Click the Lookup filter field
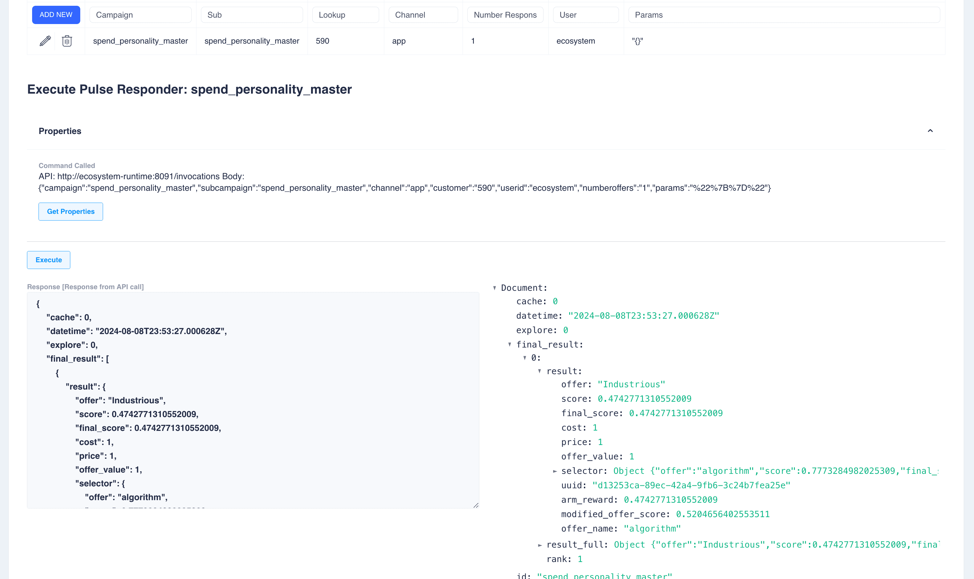 point(345,15)
